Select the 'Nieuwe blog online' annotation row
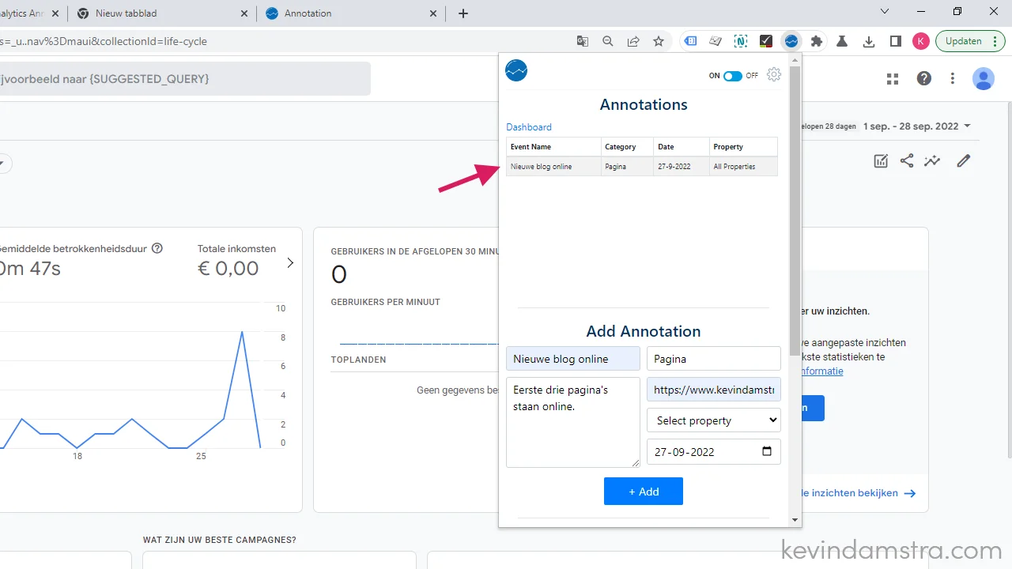This screenshot has width=1012, height=569. (x=642, y=167)
